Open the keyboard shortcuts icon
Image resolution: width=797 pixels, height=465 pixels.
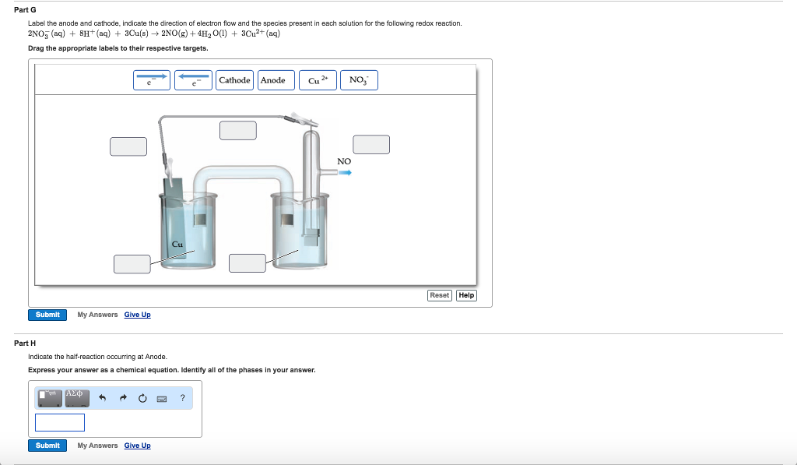click(160, 399)
